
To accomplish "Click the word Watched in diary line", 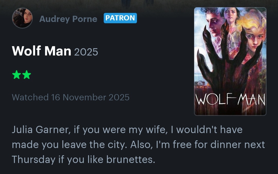I will coord(30,97).
